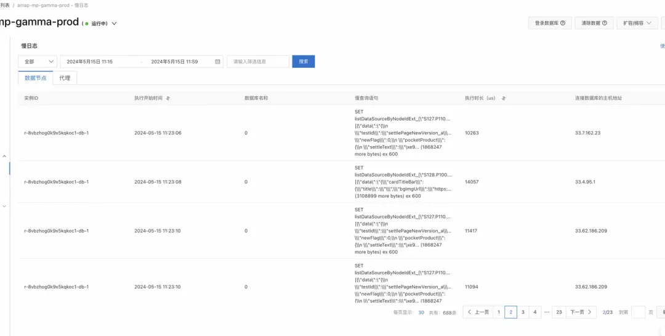The image size is (665, 336).
Task: Click sort icon beside 执行时长 column
Action: click(504, 98)
